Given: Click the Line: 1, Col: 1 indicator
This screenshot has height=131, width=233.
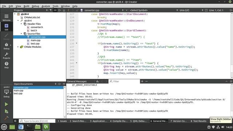Looking at the screenshot, I should click(x=216, y=10).
